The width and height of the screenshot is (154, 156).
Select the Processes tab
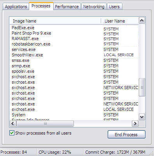(x=41, y=6)
